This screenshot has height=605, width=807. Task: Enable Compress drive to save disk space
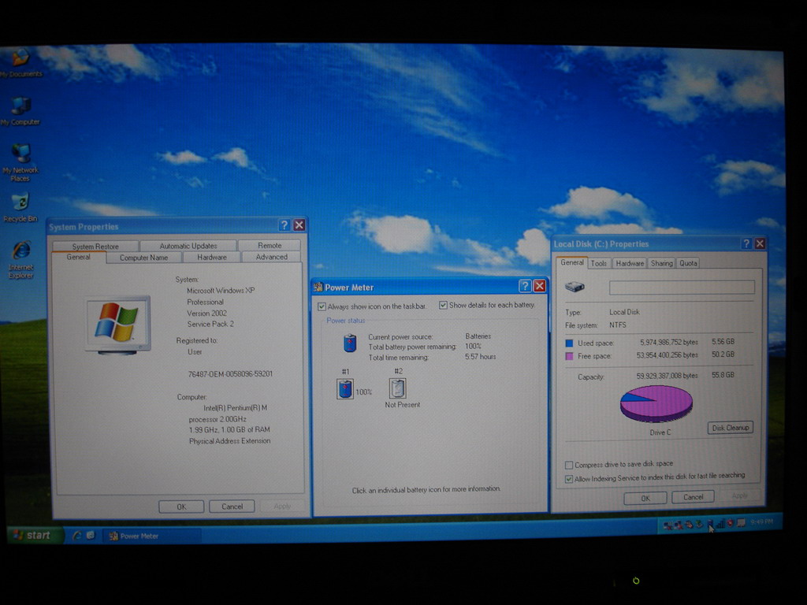pos(569,465)
